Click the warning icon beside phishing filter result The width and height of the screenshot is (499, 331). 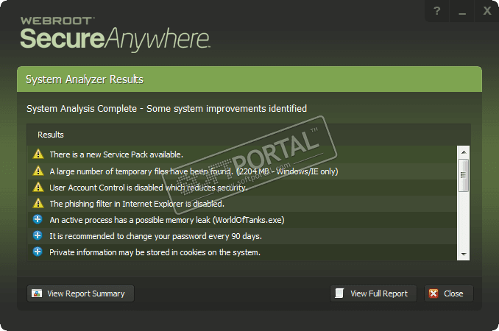click(38, 203)
